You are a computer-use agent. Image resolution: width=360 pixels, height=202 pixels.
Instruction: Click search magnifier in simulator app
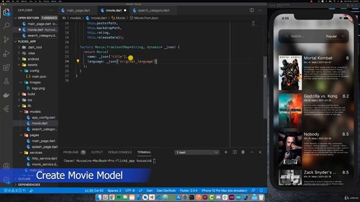point(286,36)
